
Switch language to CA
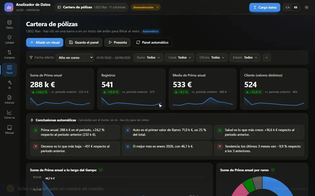coord(288,8)
